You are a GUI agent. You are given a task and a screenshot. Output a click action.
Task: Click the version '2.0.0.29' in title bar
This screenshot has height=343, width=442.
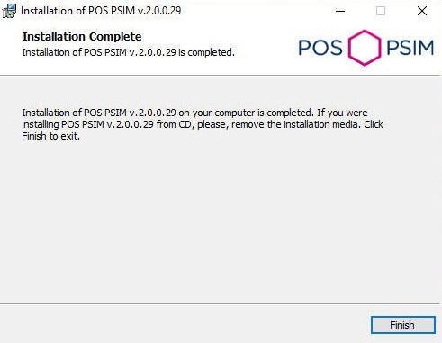pyautogui.click(x=159, y=11)
